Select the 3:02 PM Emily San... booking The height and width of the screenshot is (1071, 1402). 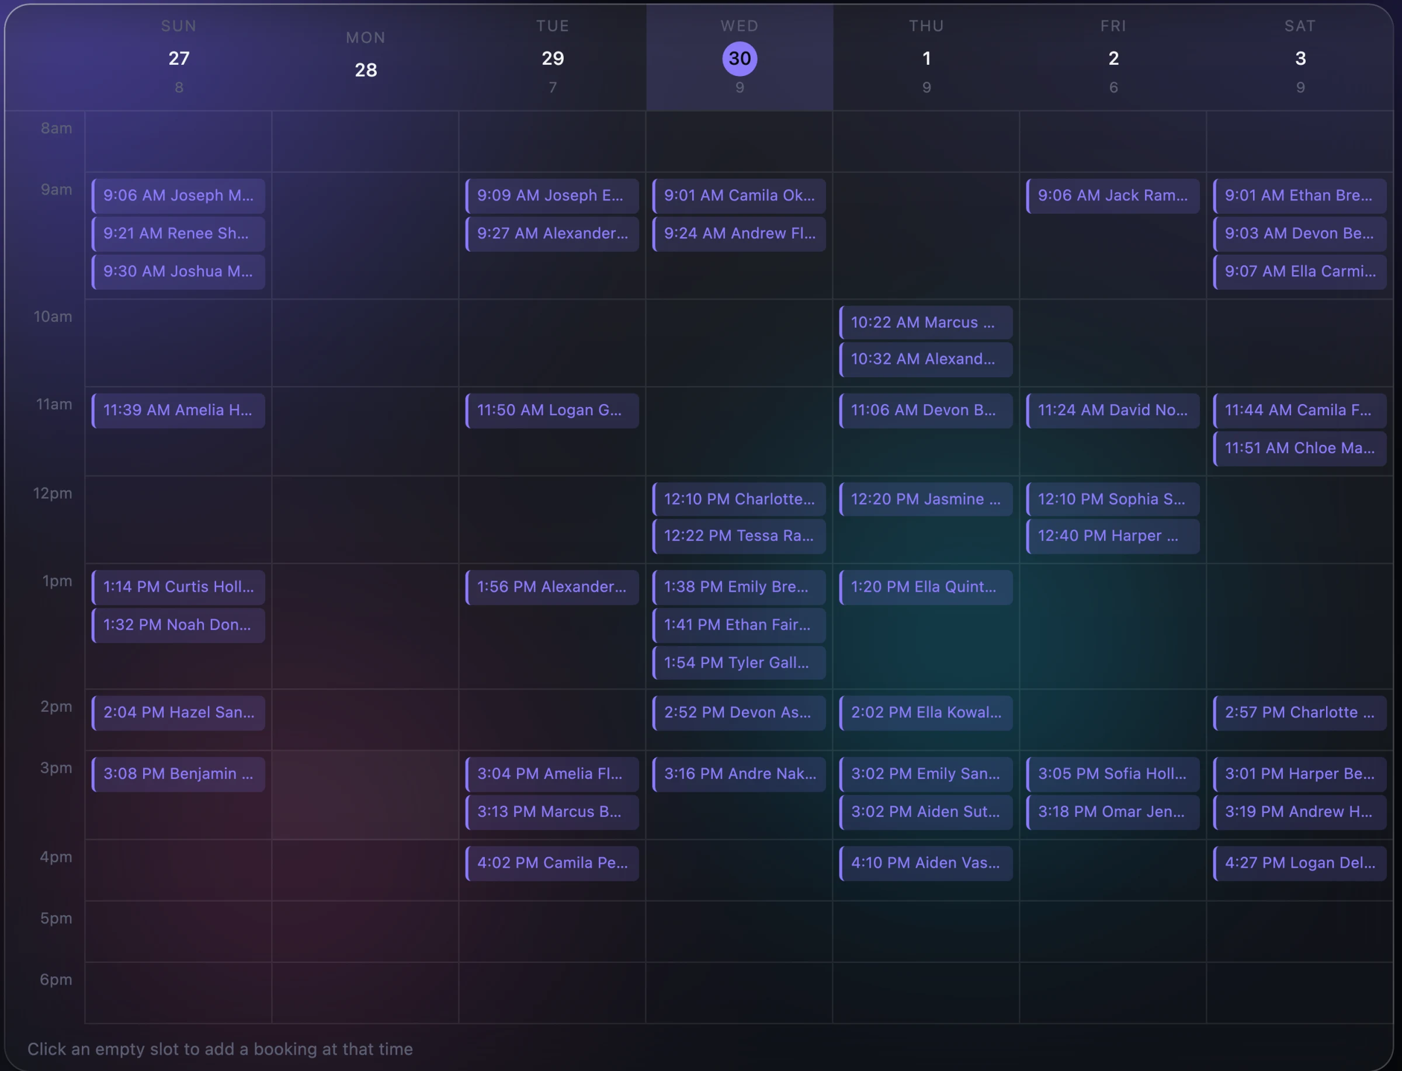pyautogui.click(x=926, y=774)
